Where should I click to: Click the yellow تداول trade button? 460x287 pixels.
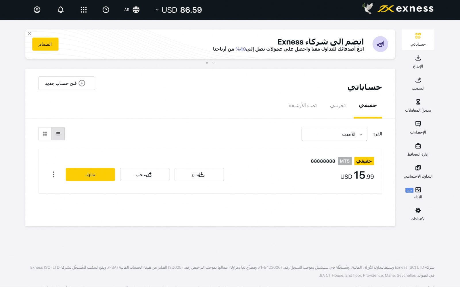90,174
